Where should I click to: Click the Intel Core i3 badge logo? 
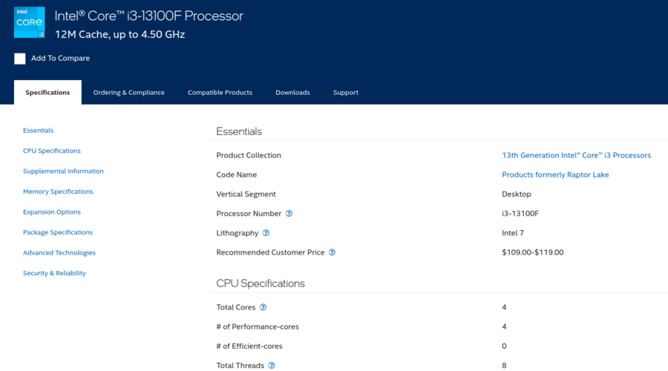pos(30,22)
